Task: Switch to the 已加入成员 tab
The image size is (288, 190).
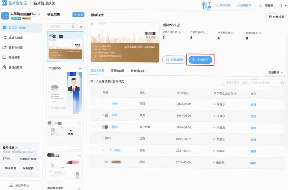Action: point(97,70)
